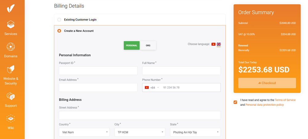Click the Full Name input field

(x=181, y=71)
